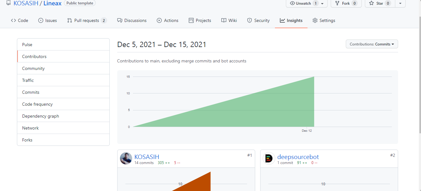Viewport: 421px width, 191px height.
Task: Open the Contributions: Commits dropdown
Action: (372, 44)
